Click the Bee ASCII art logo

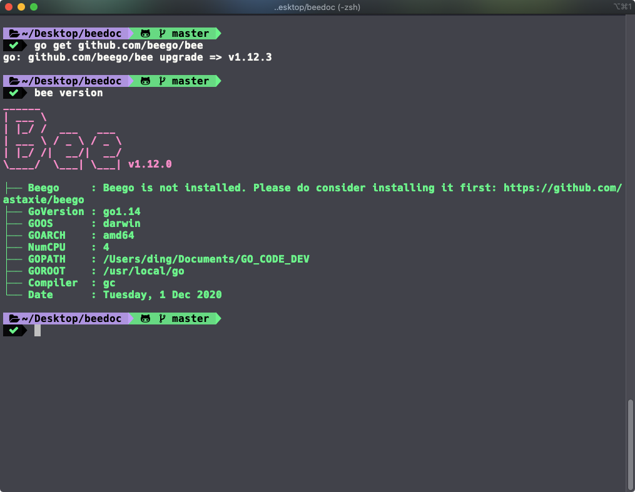63,138
